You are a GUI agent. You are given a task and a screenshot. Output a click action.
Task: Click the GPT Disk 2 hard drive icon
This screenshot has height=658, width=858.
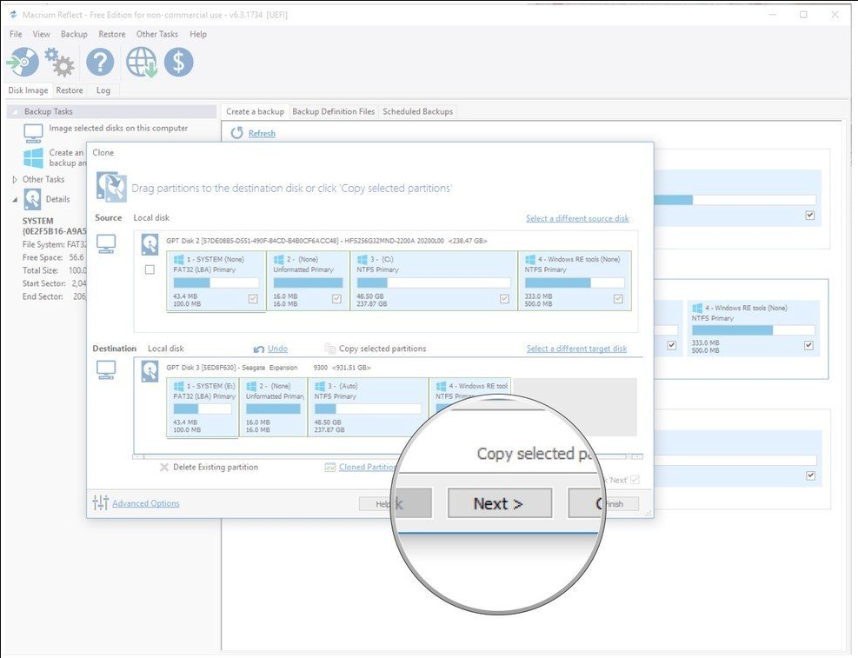(150, 244)
